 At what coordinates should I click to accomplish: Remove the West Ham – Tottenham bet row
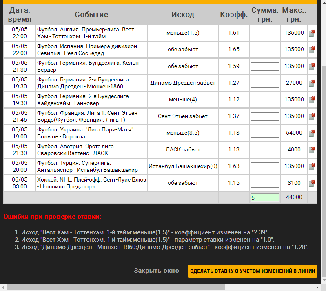[312, 33]
